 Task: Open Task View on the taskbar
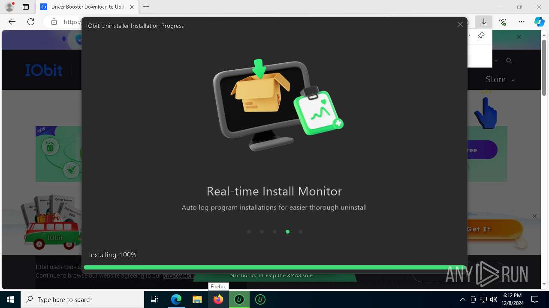click(154, 299)
